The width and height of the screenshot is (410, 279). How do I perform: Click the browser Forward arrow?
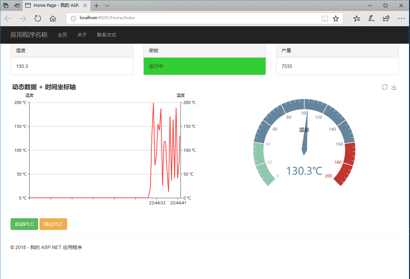pyautogui.click(x=23, y=18)
